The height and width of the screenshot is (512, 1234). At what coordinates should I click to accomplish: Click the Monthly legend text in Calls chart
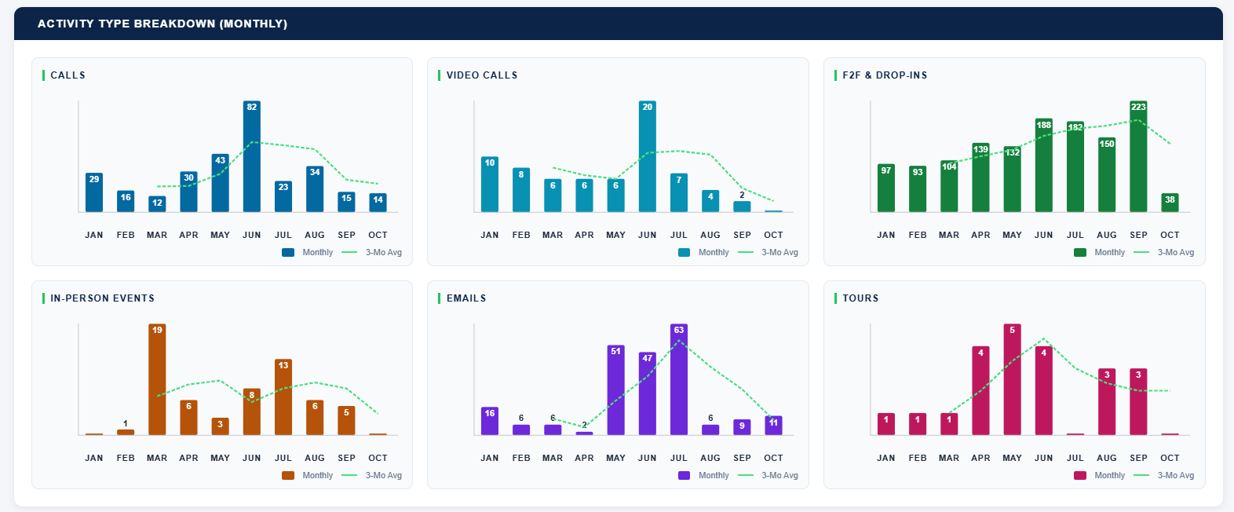318,252
